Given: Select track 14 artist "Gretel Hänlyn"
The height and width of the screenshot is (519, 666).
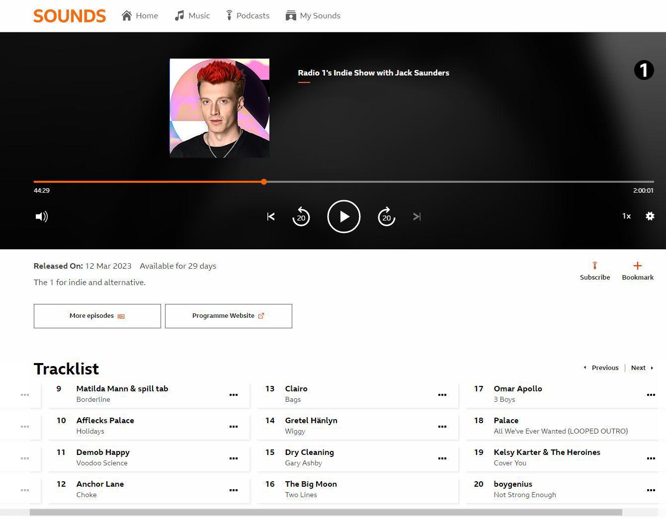Looking at the screenshot, I should [x=311, y=421].
